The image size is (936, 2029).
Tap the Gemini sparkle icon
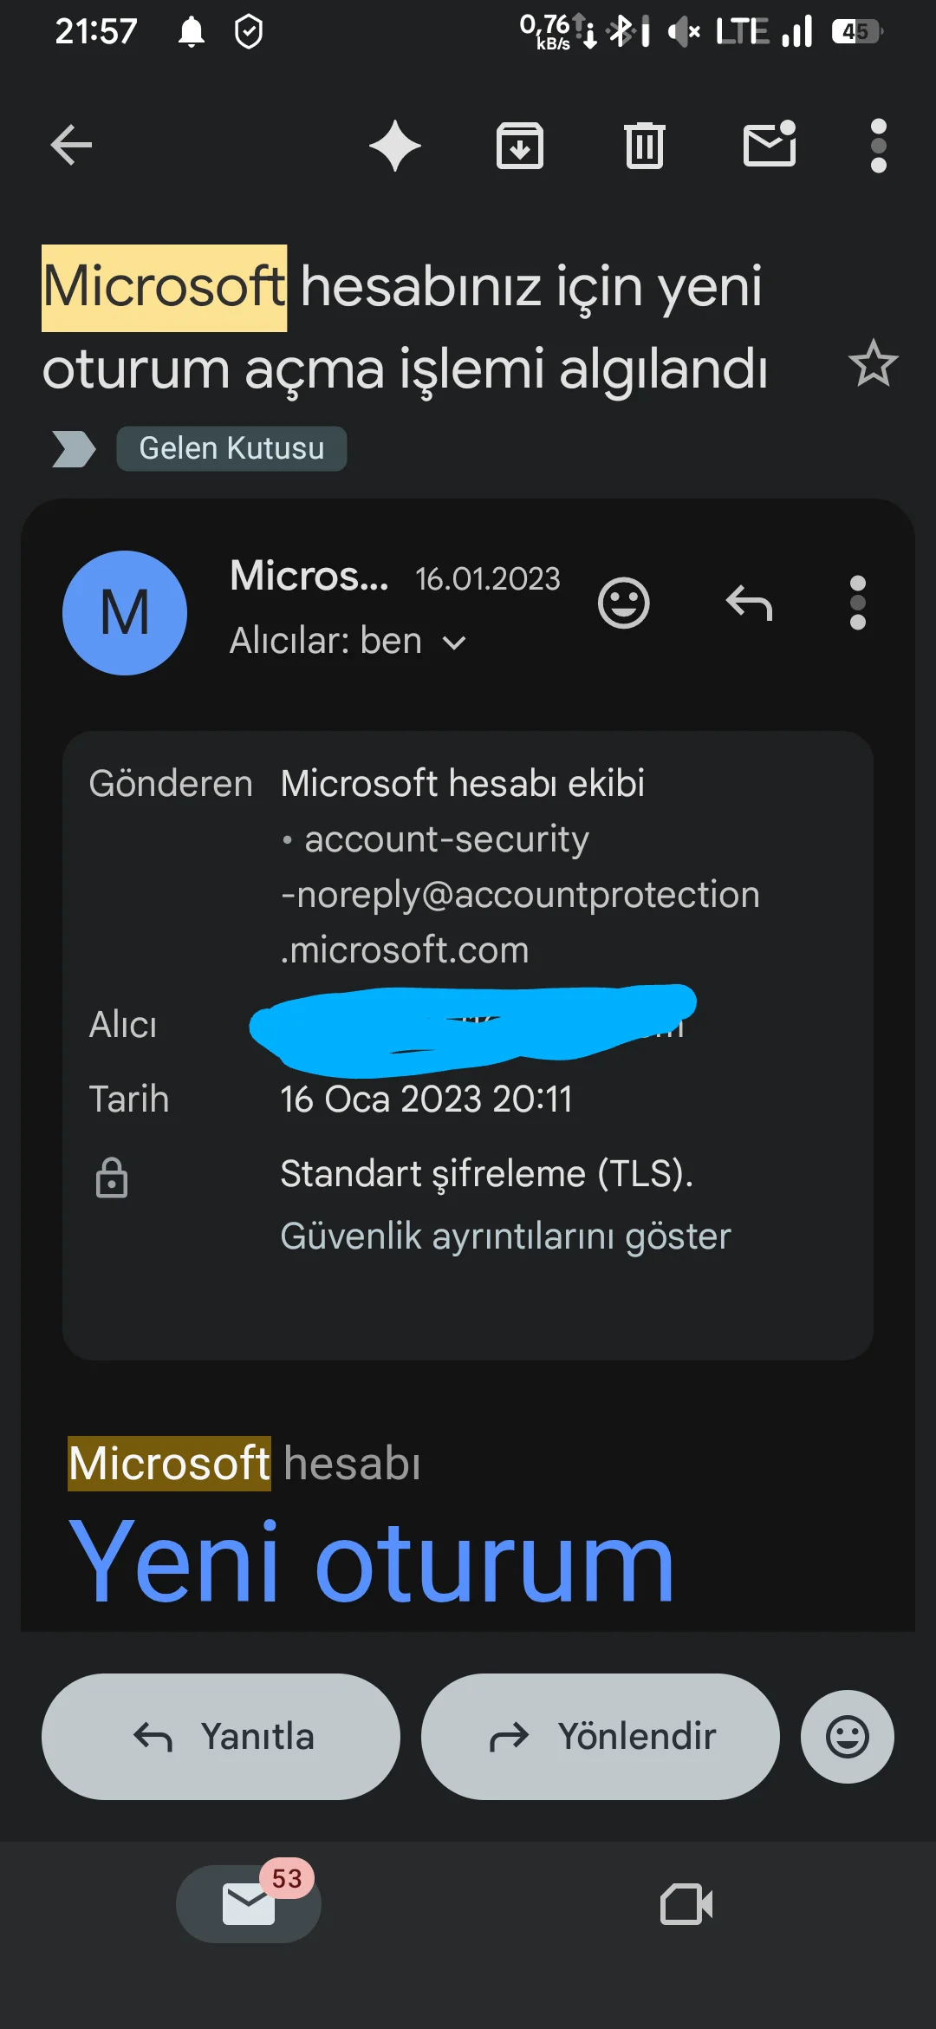coord(395,145)
